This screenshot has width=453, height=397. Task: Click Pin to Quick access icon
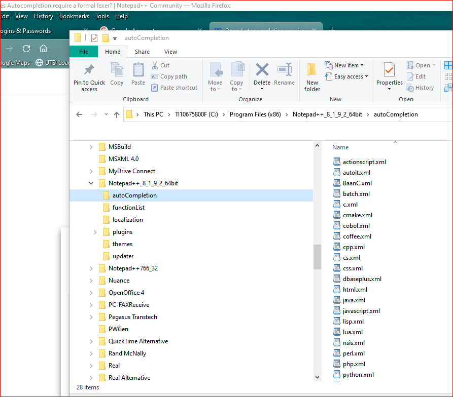coord(89,70)
